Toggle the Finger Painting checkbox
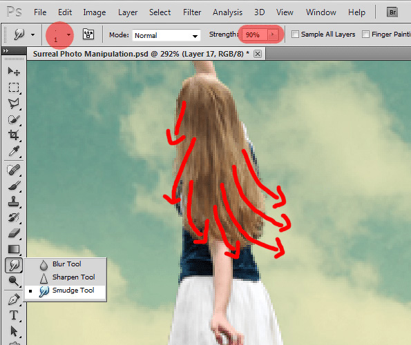 coord(365,34)
